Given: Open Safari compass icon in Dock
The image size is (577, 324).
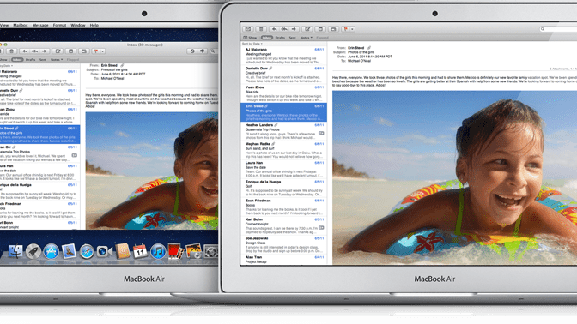Looking at the screenshot, I should click(87, 252).
